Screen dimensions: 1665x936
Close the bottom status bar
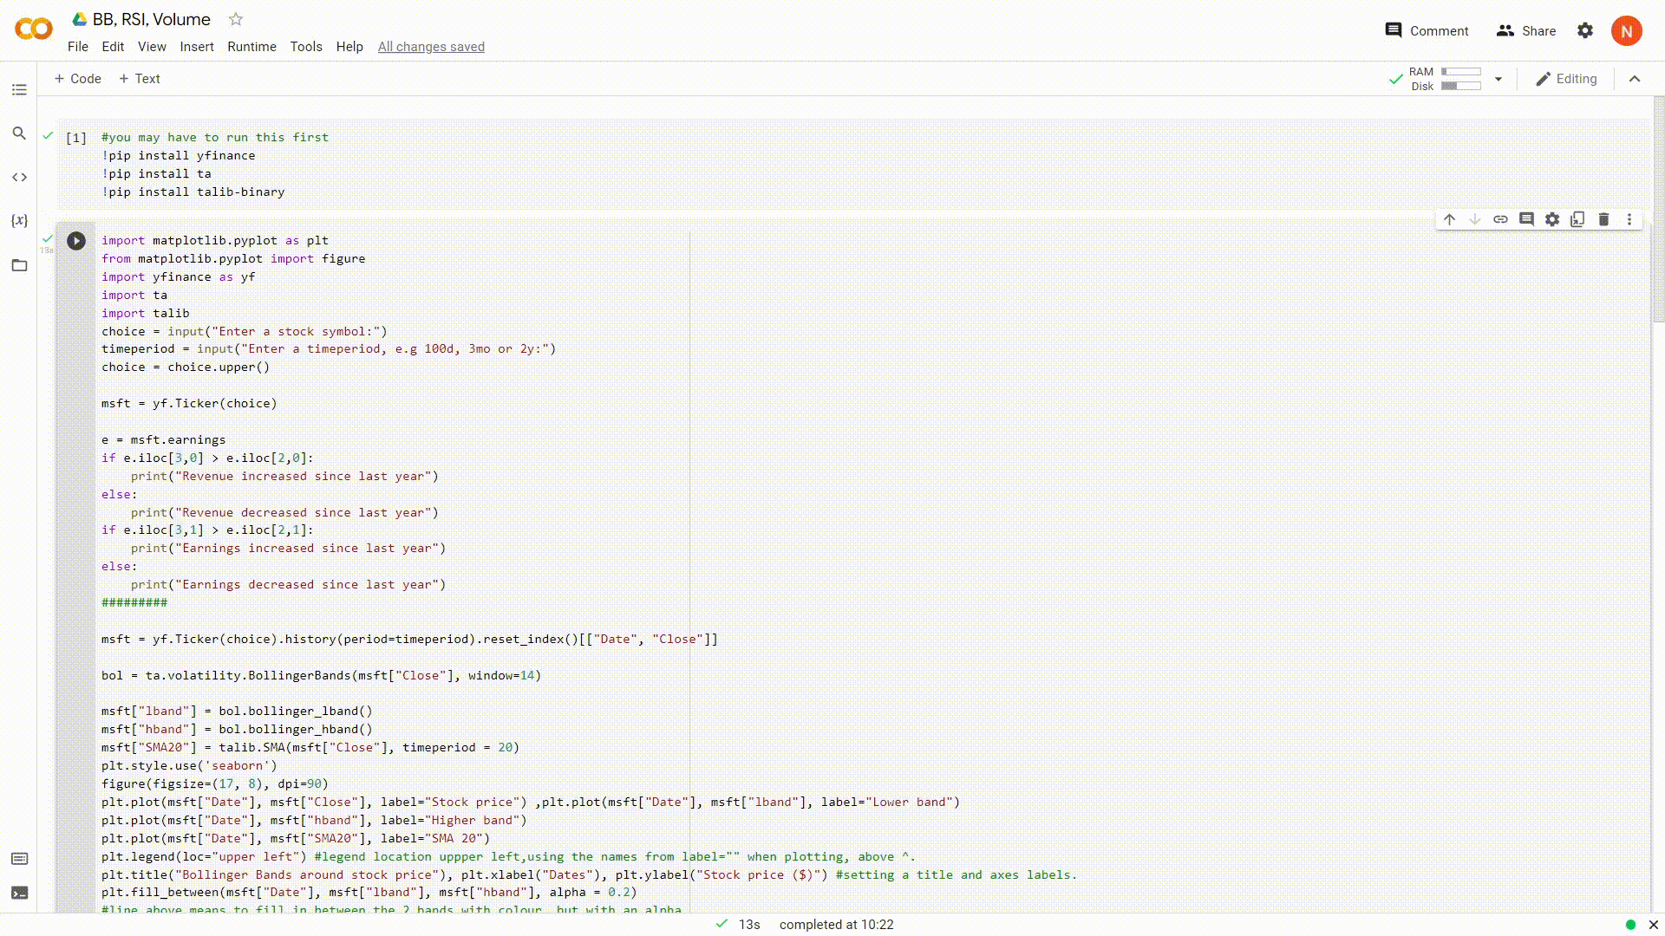tap(1653, 925)
